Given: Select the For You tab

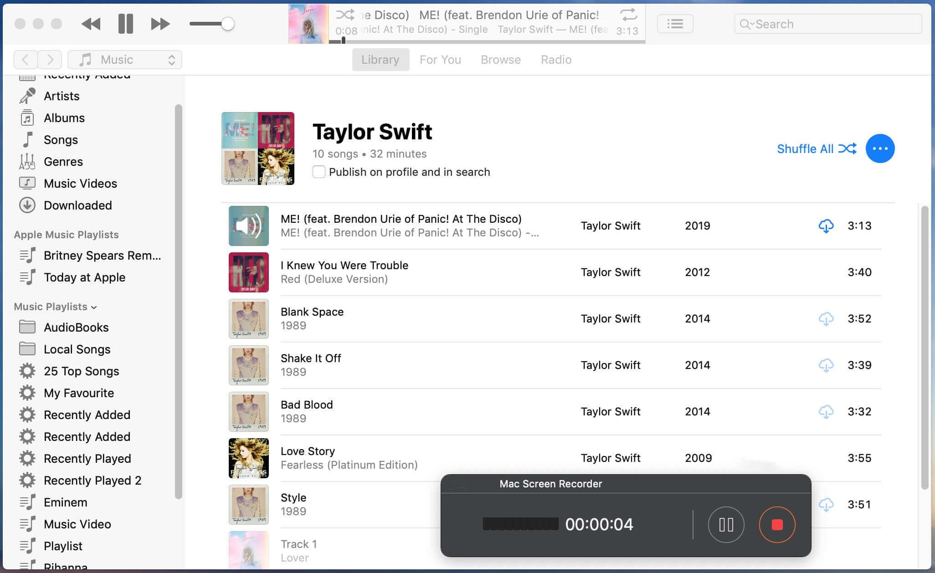Looking at the screenshot, I should [440, 59].
